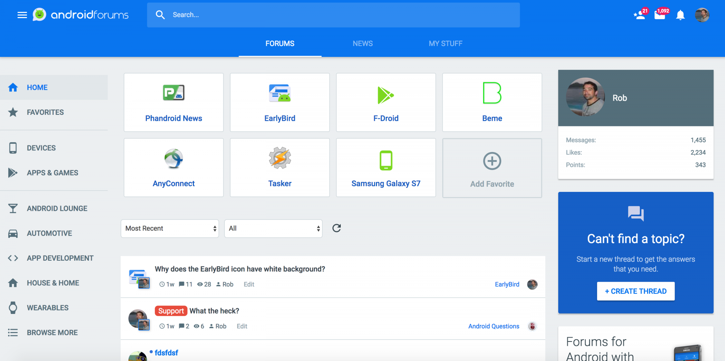
Task: Click the refresh icon beside the filters
Action: click(336, 228)
